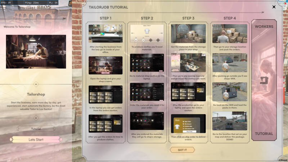This screenshot has width=288, height=162.
Task: Click the 'Then click on ship order' caption
Action: point(188,138)
